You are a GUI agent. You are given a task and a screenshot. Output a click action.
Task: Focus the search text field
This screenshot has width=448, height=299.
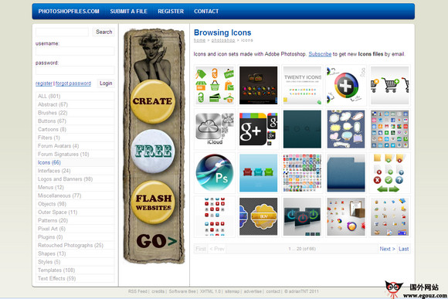tap(62, 32)
